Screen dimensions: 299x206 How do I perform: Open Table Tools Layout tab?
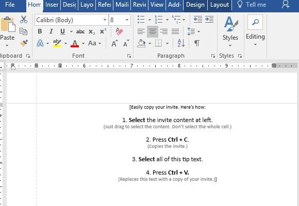click(220, 5)
